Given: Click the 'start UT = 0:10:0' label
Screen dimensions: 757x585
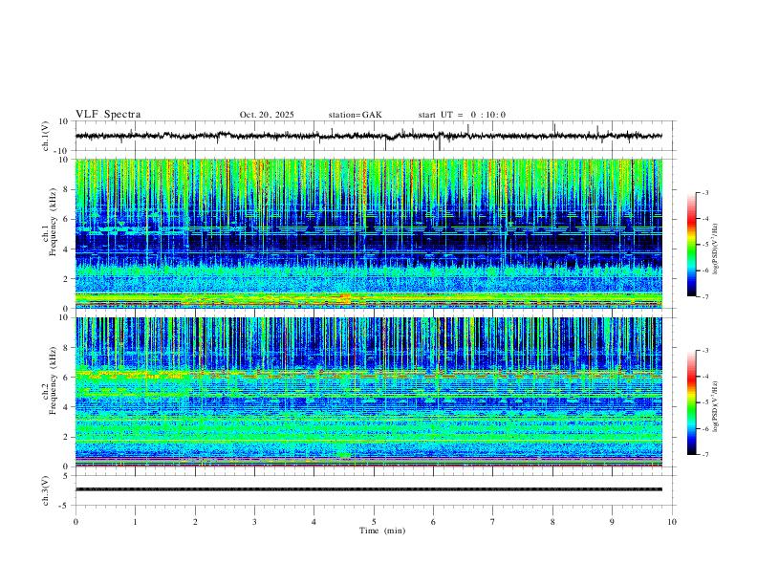Looking at the screenshot, I should coord(462,115).
